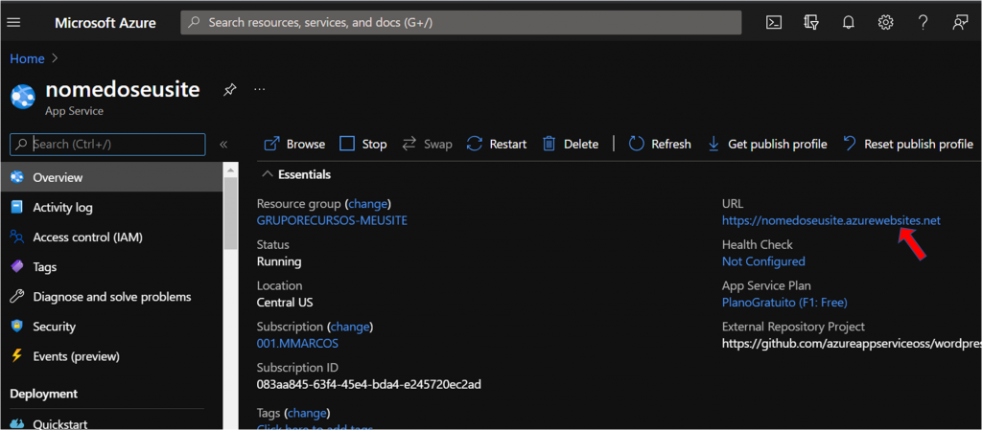The width and height of the screenshot is (982, 430).
Task: Click the left menu scrollbar
Action: pos(230,213)
